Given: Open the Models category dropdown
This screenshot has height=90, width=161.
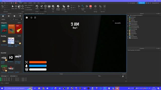Looking at the screenshot, I should point(6,19).
